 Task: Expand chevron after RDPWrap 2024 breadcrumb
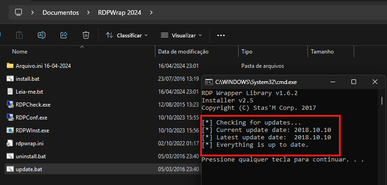[151, 12]
